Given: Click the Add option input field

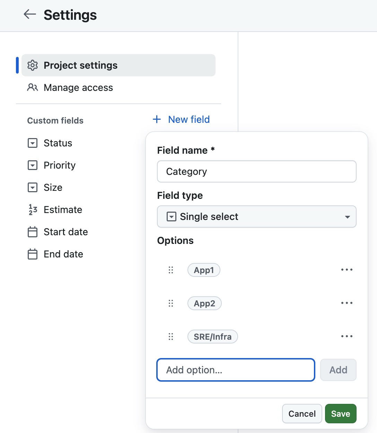Looking at the screenshot, I should 236,370.
